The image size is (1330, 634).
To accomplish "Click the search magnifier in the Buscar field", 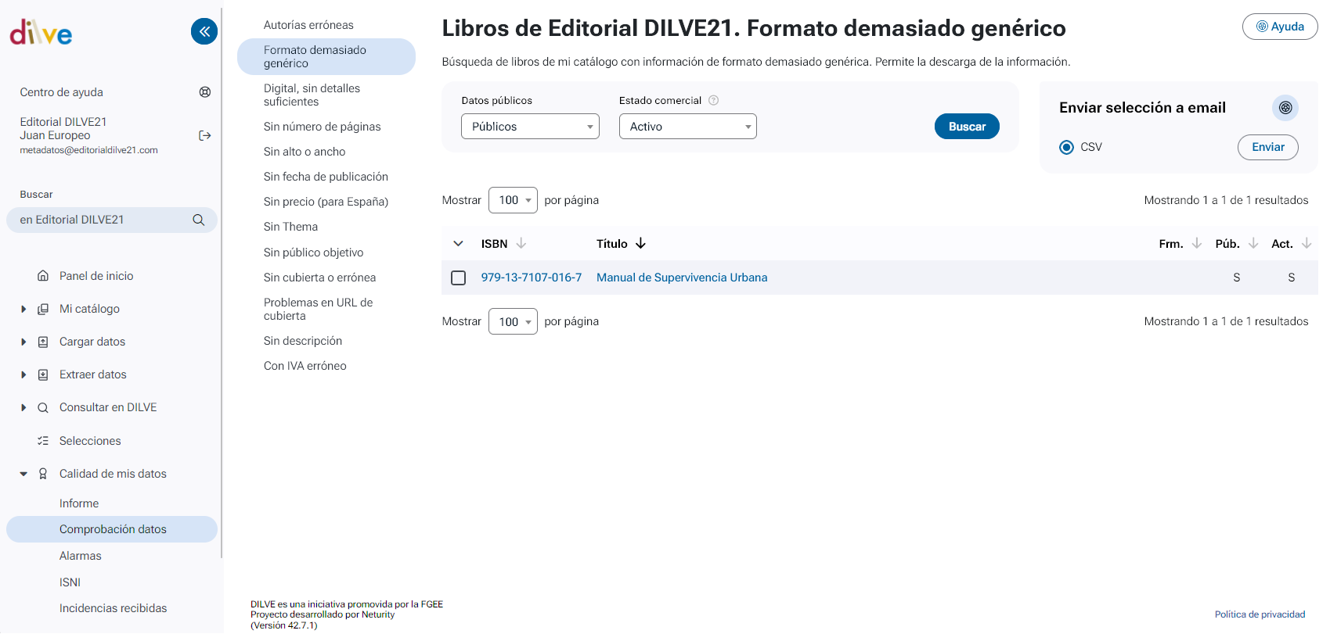I will point(199,220).
